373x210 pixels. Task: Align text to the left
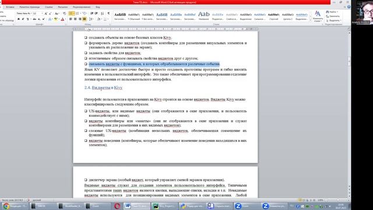(x=71, y=19)
